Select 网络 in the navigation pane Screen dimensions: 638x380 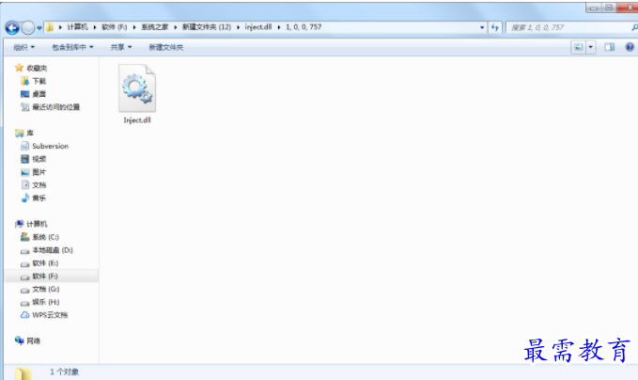click(x=34, y=340)
